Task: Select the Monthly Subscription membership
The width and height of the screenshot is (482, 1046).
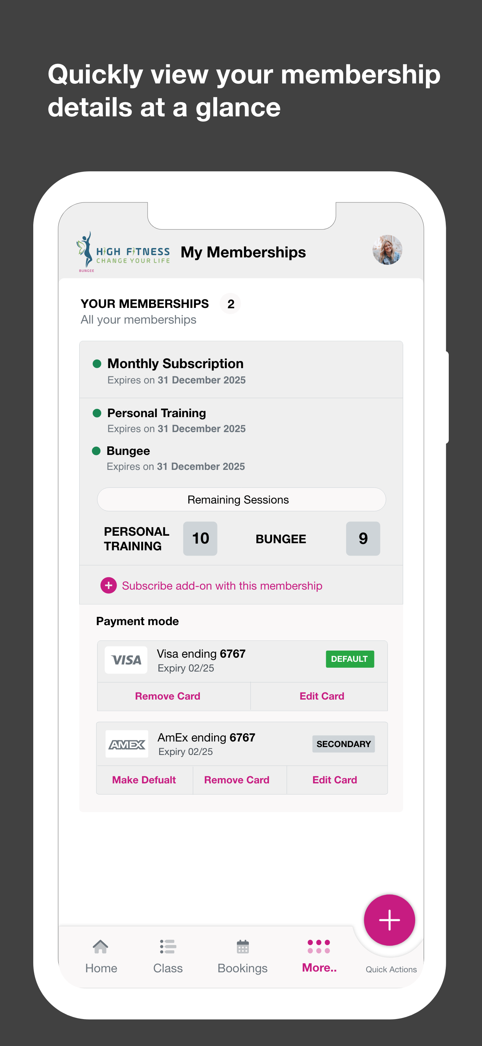Action: (x=175, y=364)
